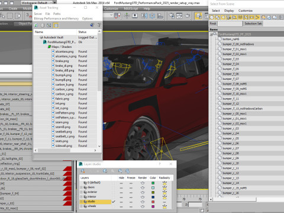The image size is (284, 213).
Task: Open the color swatch of the wheels layer
Action: click(x=153, y=206)
